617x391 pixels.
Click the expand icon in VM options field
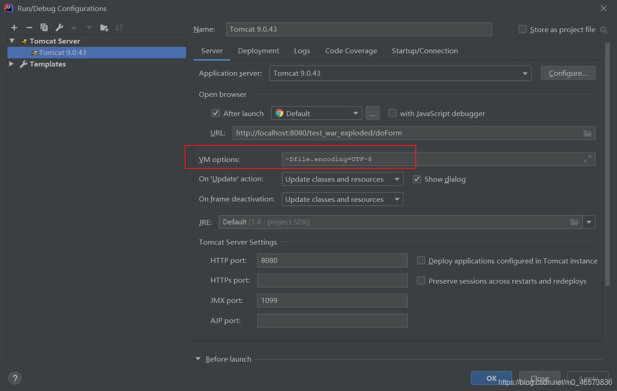[x=588, y=159]
